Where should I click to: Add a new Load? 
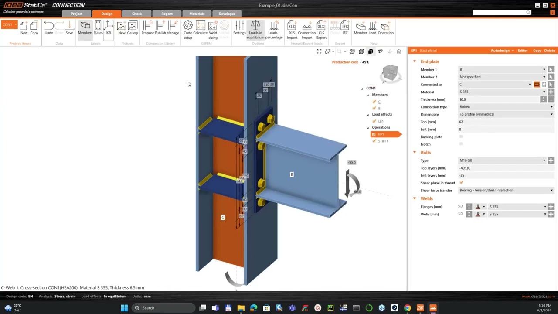(x=372, y=27)
